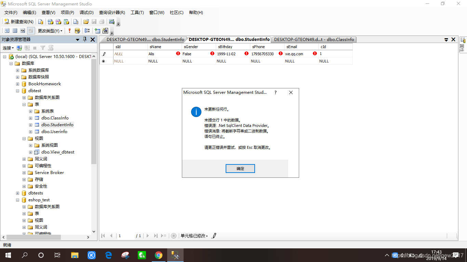Click the funnel filter icon in Object Explorer
Viewport: 467px width, 262px height.
click(43, 48)
